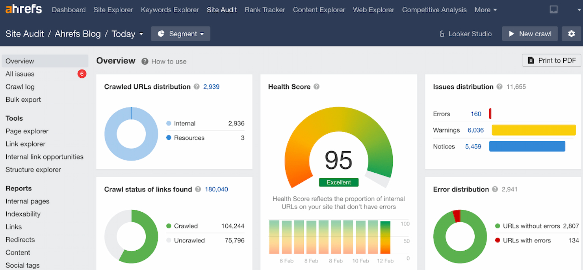Open Links report
This screenshot has width=583, height=270.
(13, 227)
